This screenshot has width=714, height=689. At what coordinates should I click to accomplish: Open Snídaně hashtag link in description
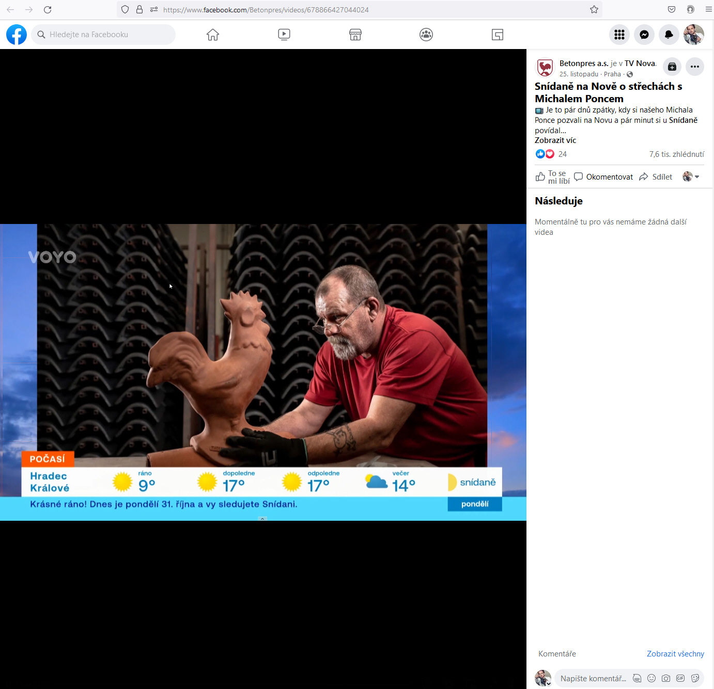(x=683, y=120)
